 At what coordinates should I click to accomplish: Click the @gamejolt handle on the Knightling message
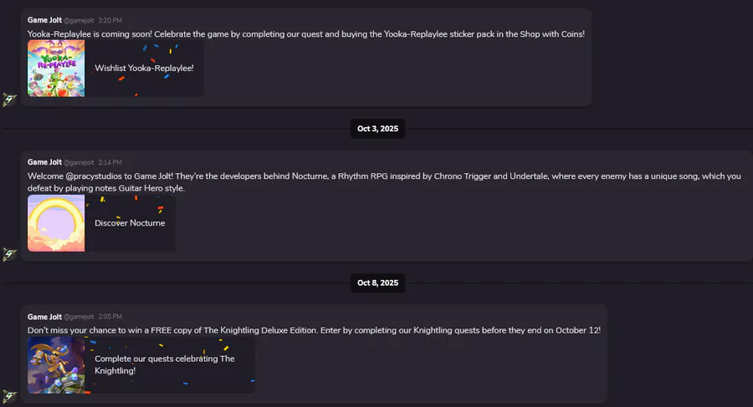tap(79, 318)
